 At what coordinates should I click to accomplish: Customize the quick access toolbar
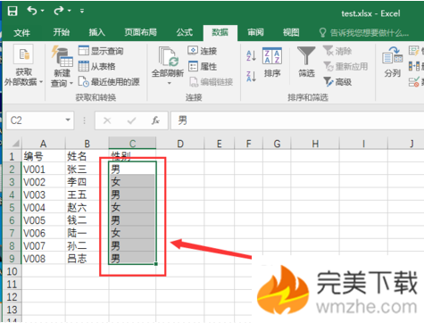click(x=82, y=12)
